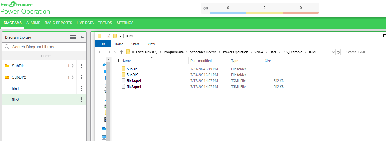Open the Share ribbon tab in Explorer
Viewport: 386px width, 141px height.
coord(135,44)
